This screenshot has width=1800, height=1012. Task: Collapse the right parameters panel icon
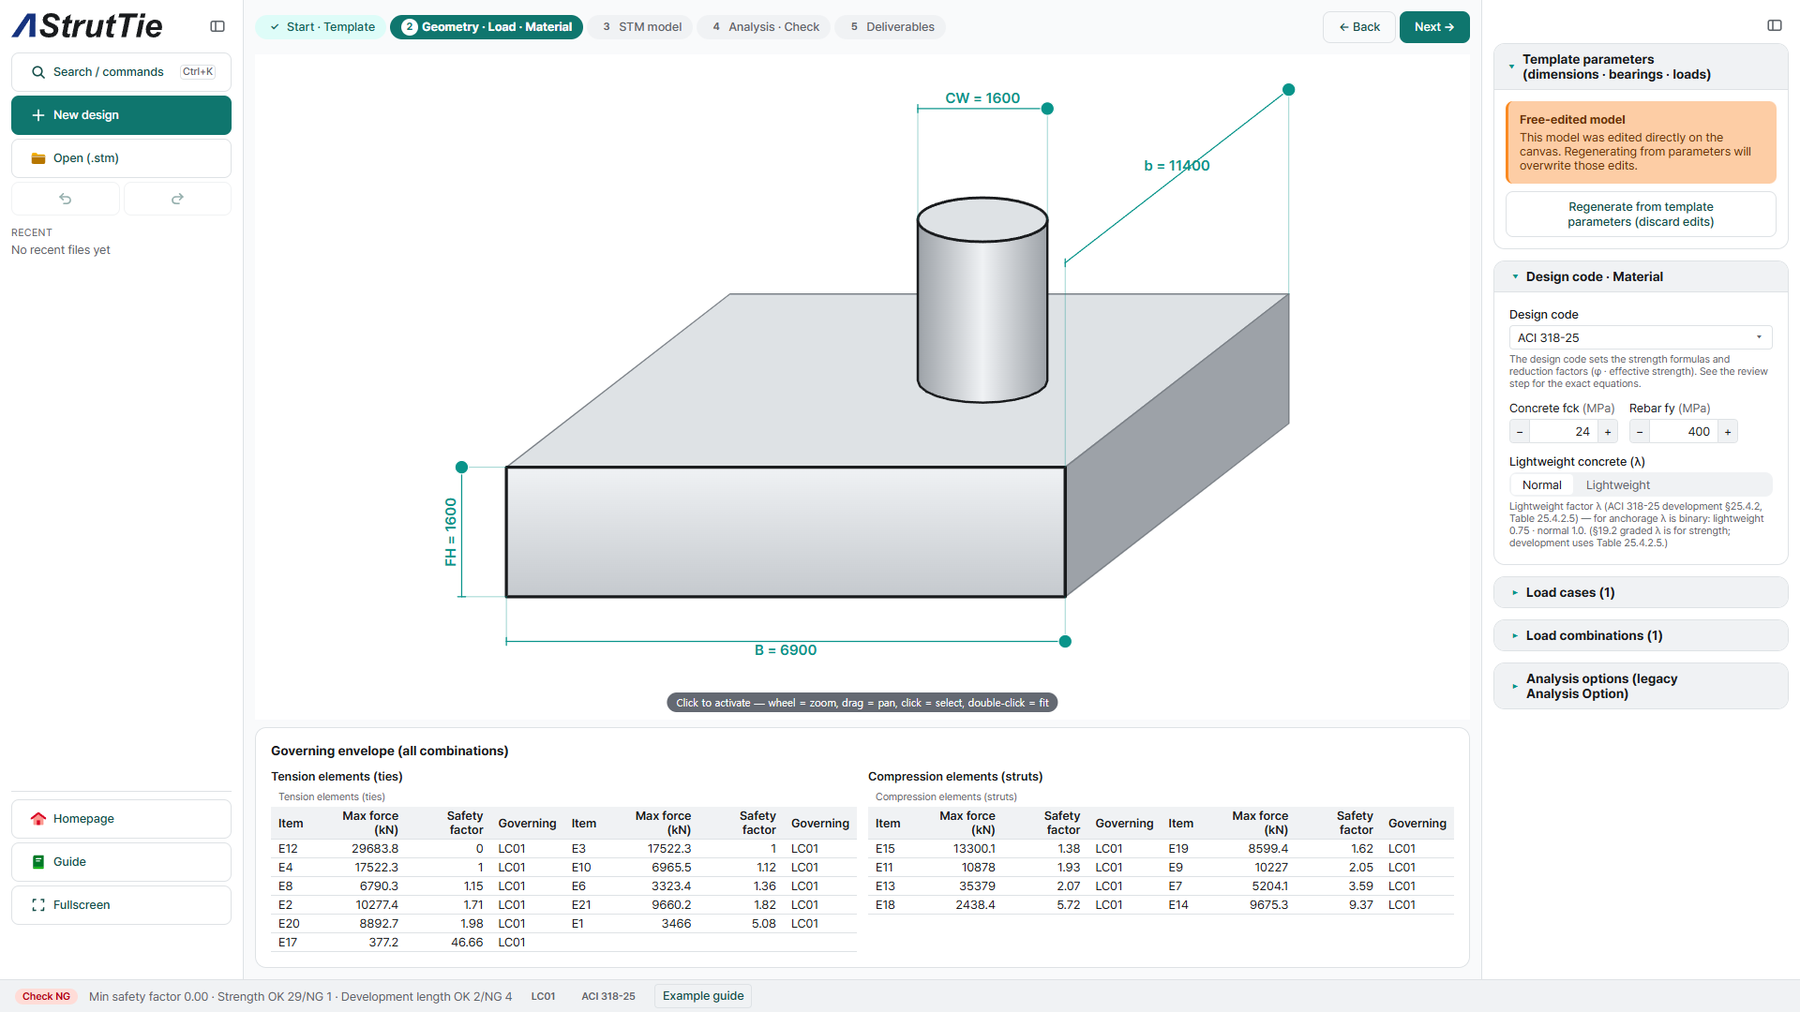(x=1775, y=25)
